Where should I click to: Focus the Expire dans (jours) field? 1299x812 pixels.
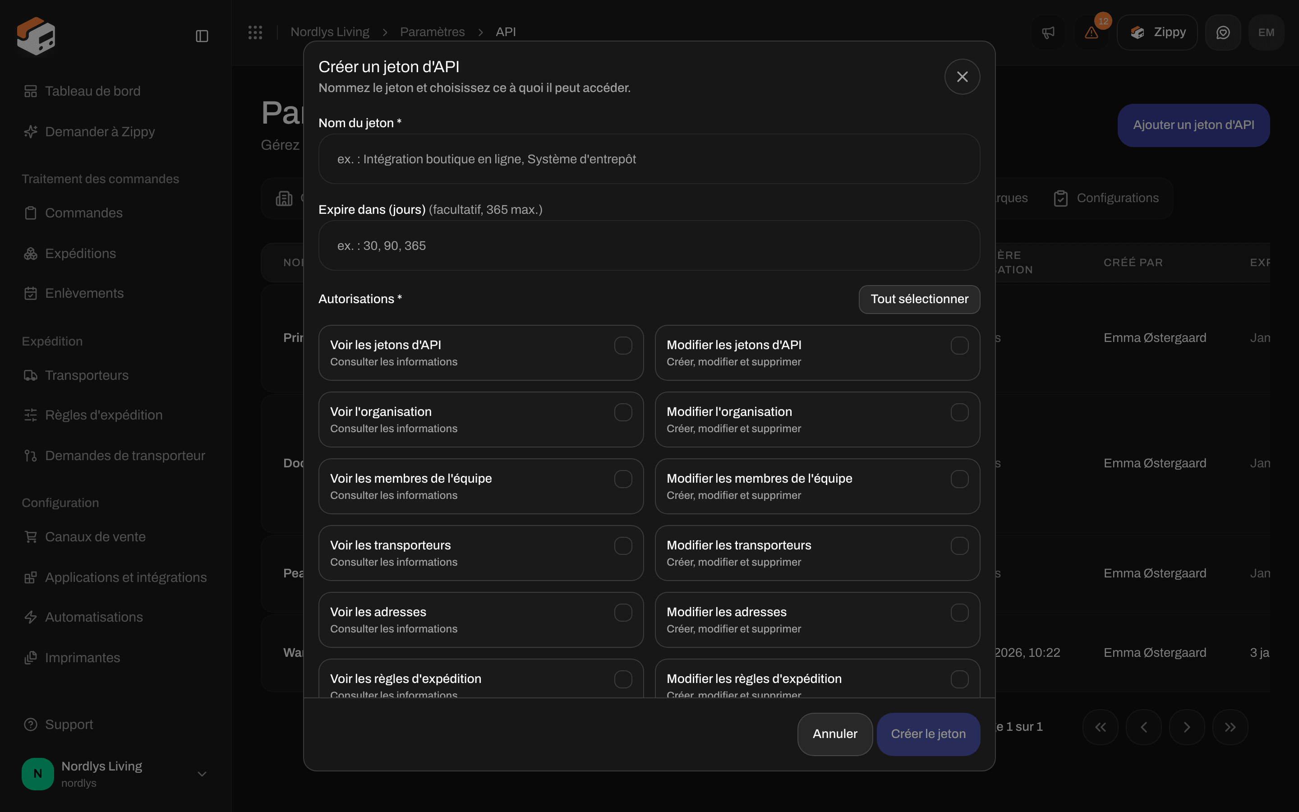click(649, 245)
